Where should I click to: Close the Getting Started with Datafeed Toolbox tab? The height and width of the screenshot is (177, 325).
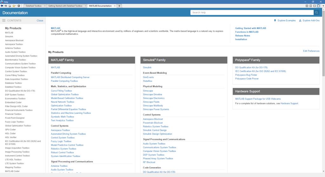click(86, 6)
